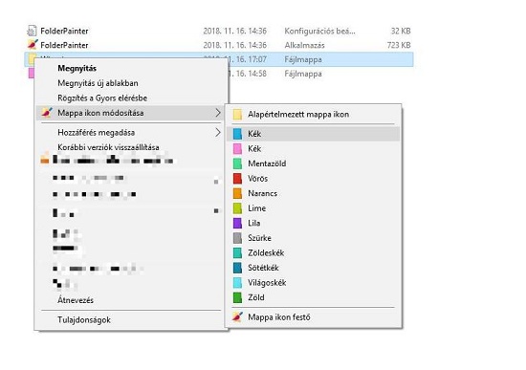Screen dimensions: 526x370
Task: Pick the Lime folder color icon
Action: [x=237, y=208]
